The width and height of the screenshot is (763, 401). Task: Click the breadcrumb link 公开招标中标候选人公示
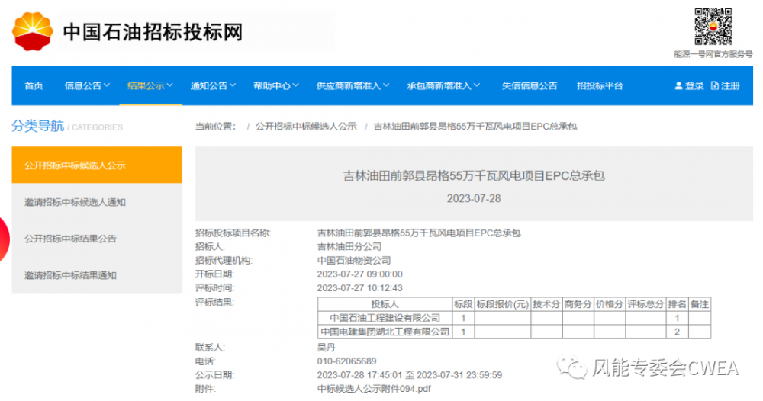[x=306, y=127]
